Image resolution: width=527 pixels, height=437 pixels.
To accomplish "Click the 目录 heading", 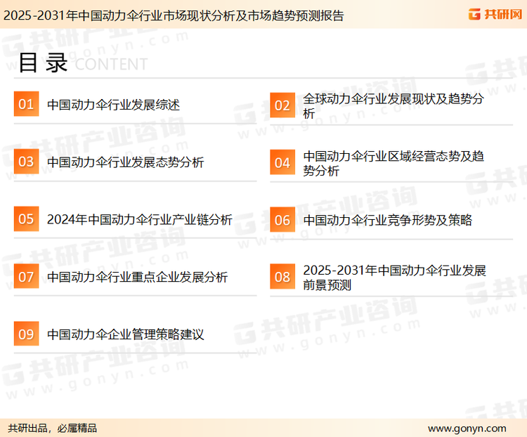I will point(43,63).
